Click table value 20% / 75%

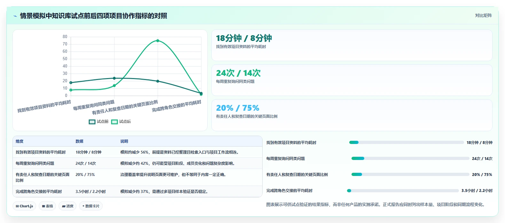pyautogui.click(x=85, y=175)
